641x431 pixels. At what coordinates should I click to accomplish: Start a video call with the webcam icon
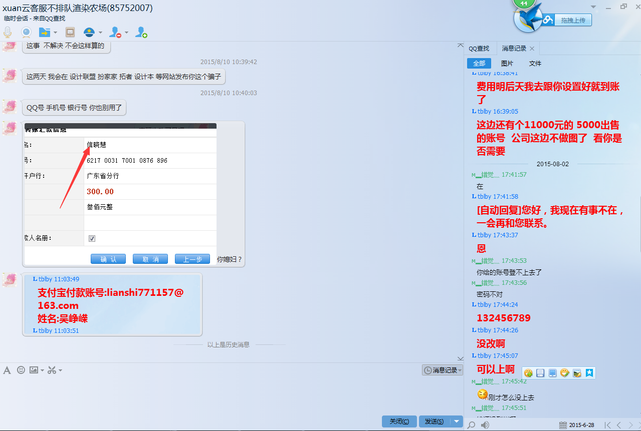point(26,33)
